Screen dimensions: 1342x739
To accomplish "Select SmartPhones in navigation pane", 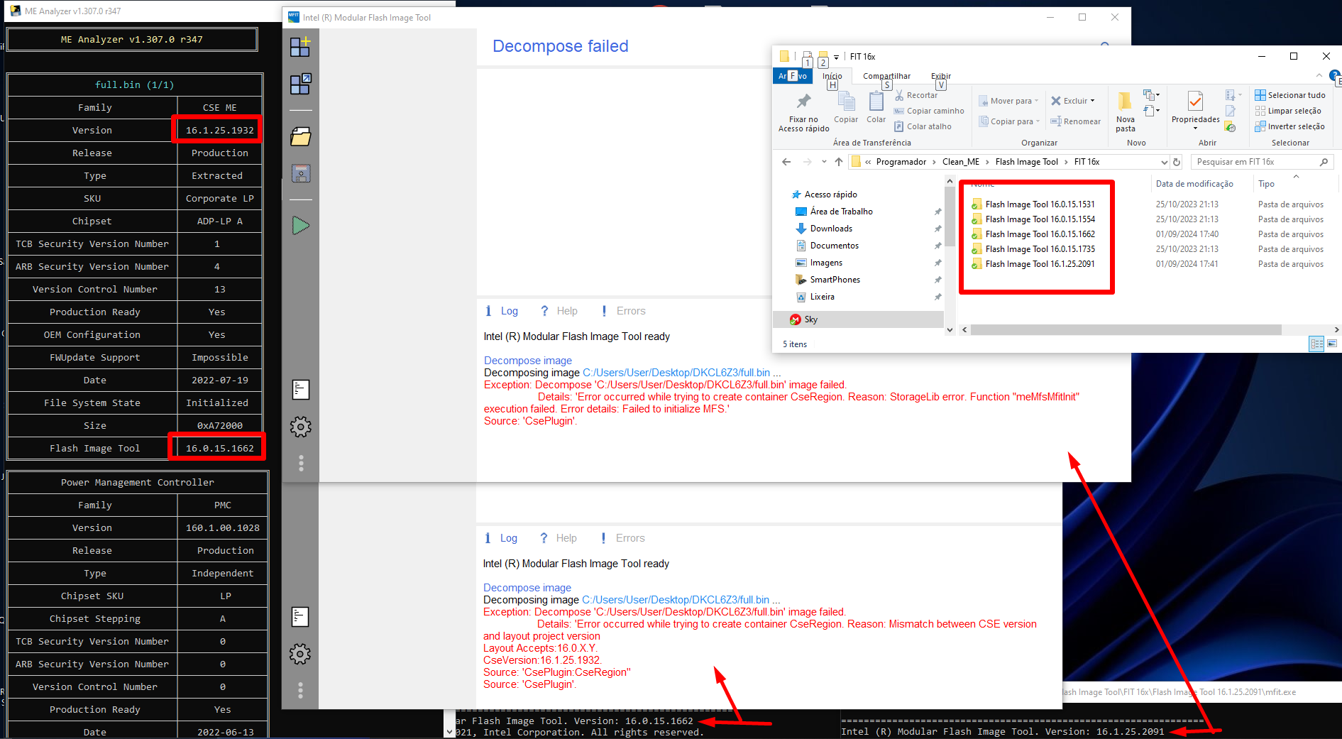I will 835,280.
